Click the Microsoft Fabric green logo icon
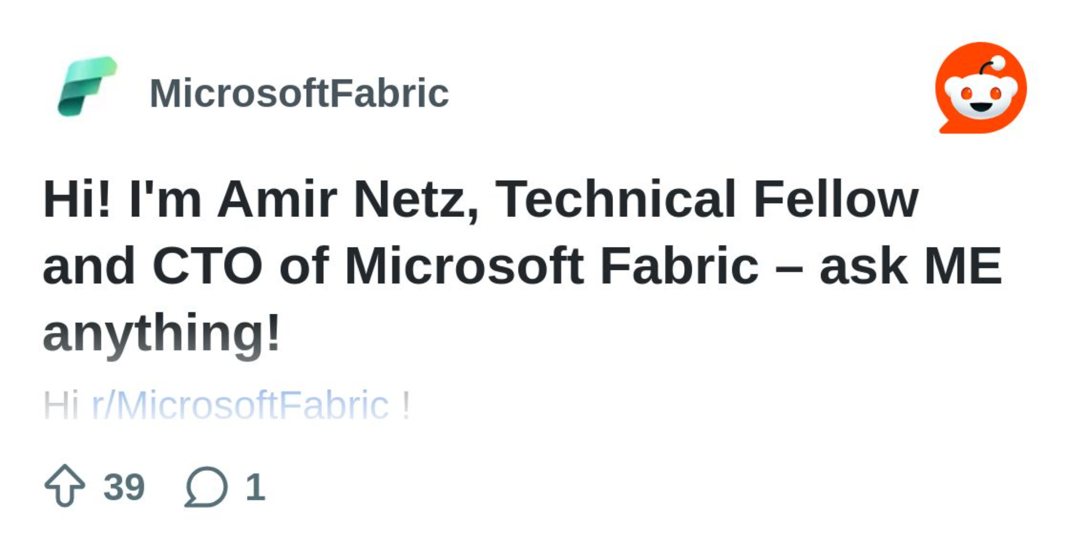 (87, 87)
